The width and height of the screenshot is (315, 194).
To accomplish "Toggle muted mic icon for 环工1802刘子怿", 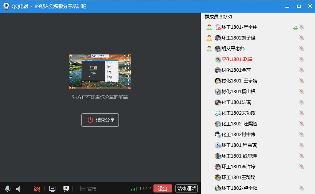I will (x=302, y=38).
